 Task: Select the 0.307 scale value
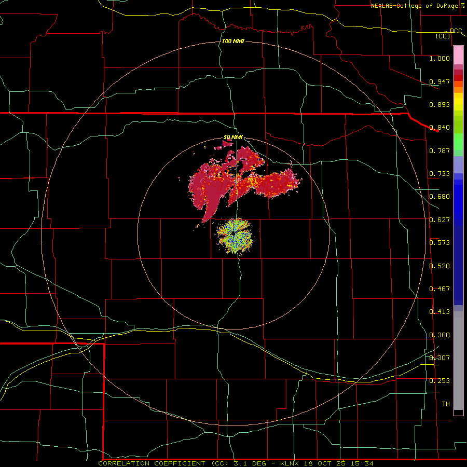tap(439, 358)
